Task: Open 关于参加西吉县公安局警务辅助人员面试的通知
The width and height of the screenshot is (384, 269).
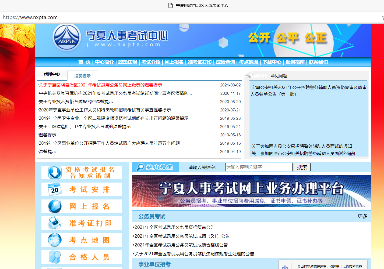Action: pos(301,146)
